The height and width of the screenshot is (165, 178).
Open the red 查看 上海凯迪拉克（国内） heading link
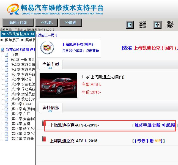(x=150, y=48)
